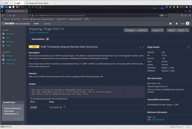192x129 pixels.
Task: Open the text editor panel icon
Action: pos(13,7)
